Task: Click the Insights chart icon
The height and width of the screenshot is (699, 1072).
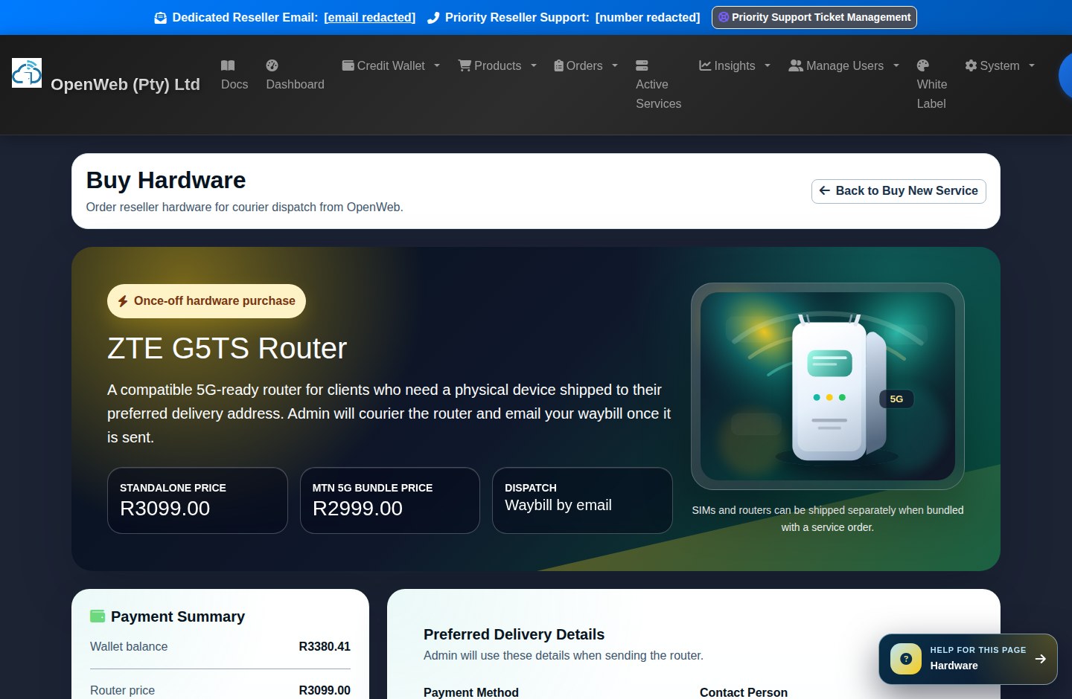Action: 705,65
